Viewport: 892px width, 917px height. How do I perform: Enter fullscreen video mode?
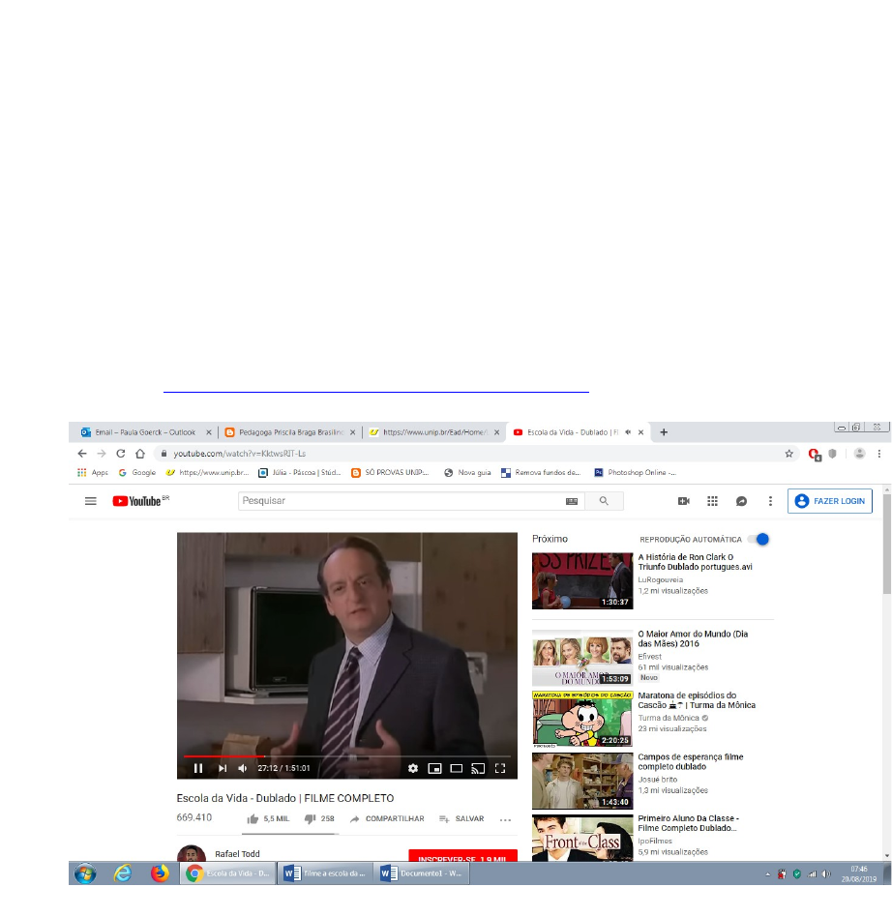500,768
